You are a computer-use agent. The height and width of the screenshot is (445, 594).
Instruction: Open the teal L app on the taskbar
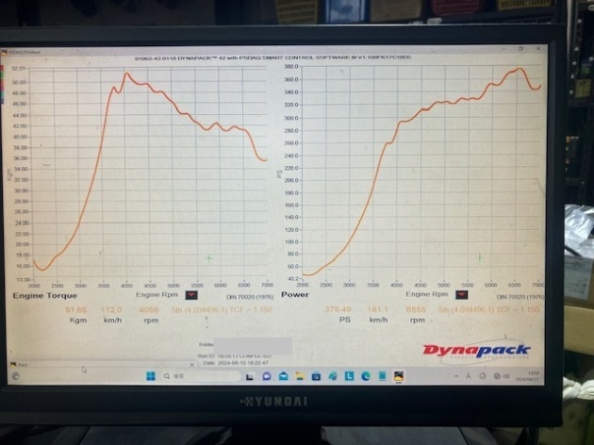(349, 376)
